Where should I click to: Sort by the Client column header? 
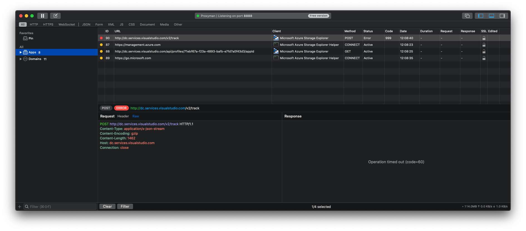[x=308, y=31]
